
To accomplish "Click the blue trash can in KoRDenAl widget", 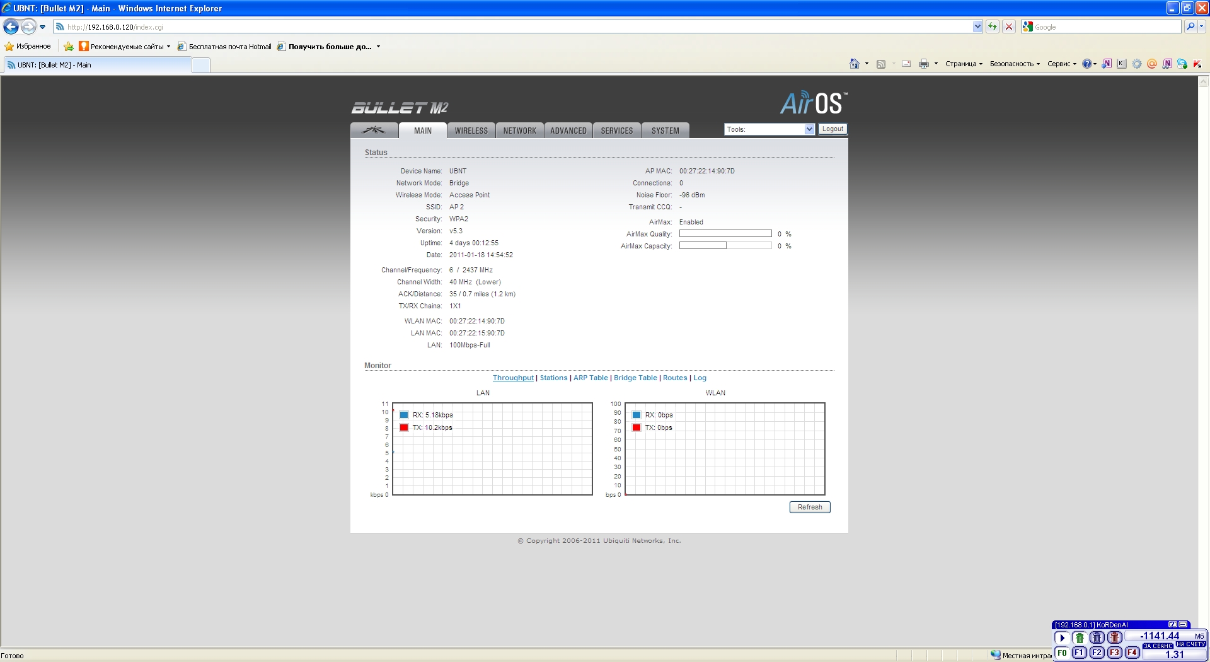I will [x=1097, y=637].
